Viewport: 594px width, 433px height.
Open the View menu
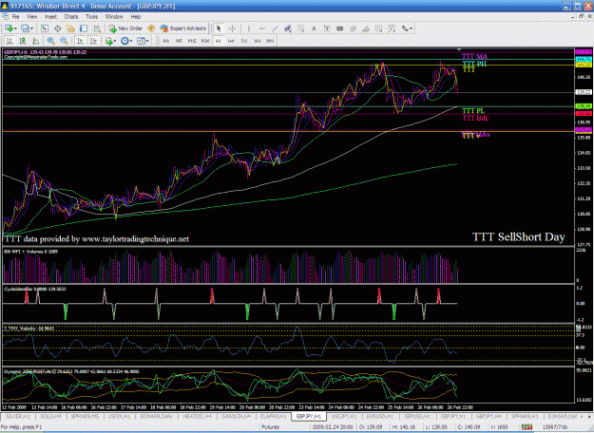pyautogui.click(x=31, y=17)
